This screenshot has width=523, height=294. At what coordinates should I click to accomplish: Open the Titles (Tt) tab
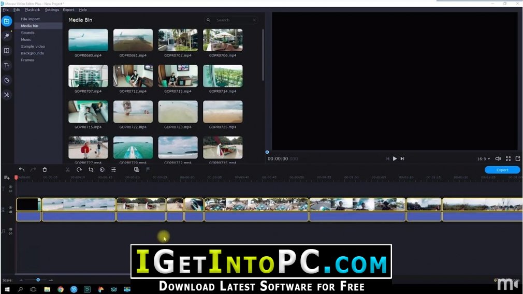click(7, 65)
